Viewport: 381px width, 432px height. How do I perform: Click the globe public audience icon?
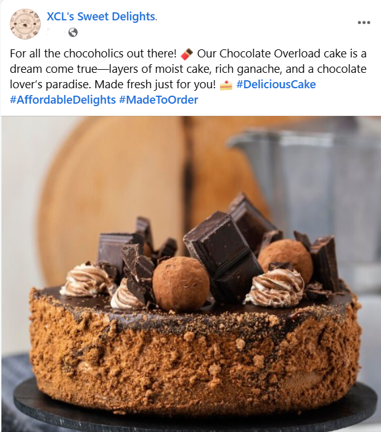[x=73, y=33]
